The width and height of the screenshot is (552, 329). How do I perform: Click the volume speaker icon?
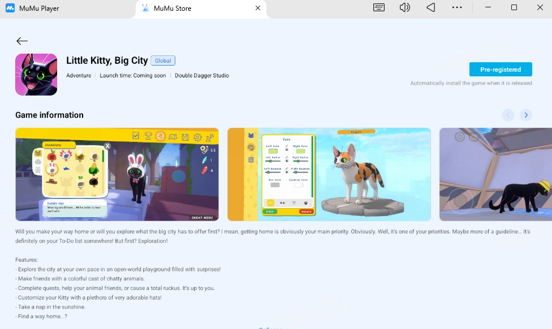[x=405, y=7]
